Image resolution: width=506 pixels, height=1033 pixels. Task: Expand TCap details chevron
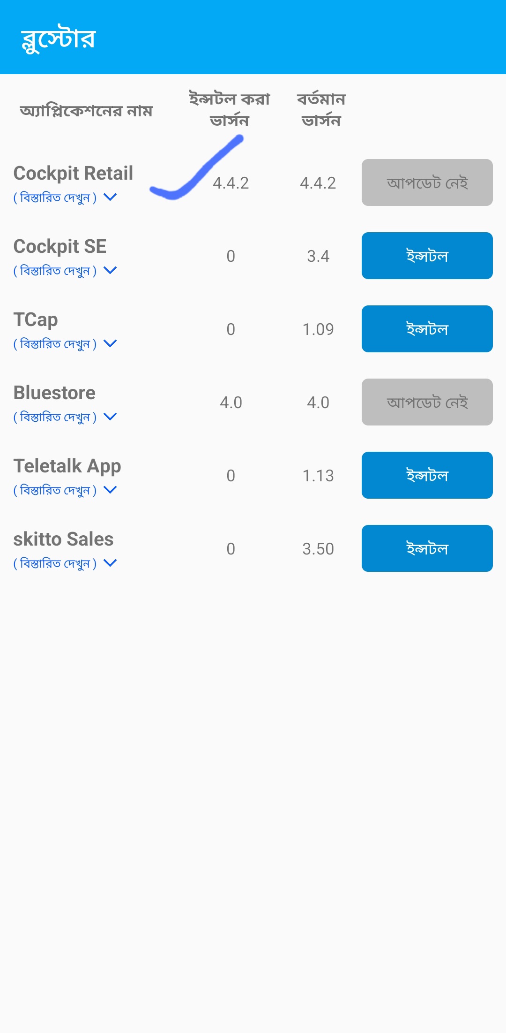click(110, 344)
